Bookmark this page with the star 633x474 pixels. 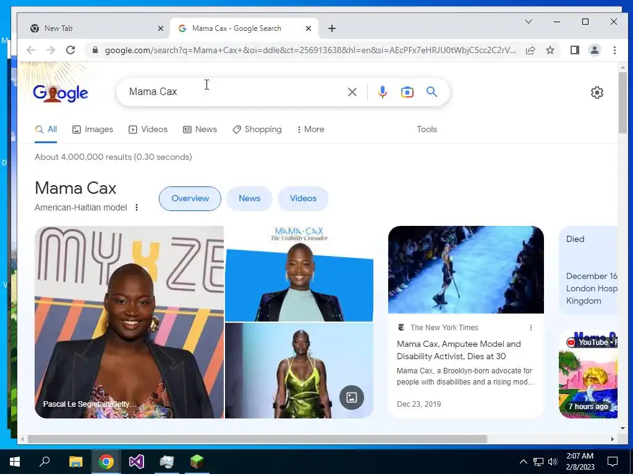pyautogui.click(x=550, y=50)
